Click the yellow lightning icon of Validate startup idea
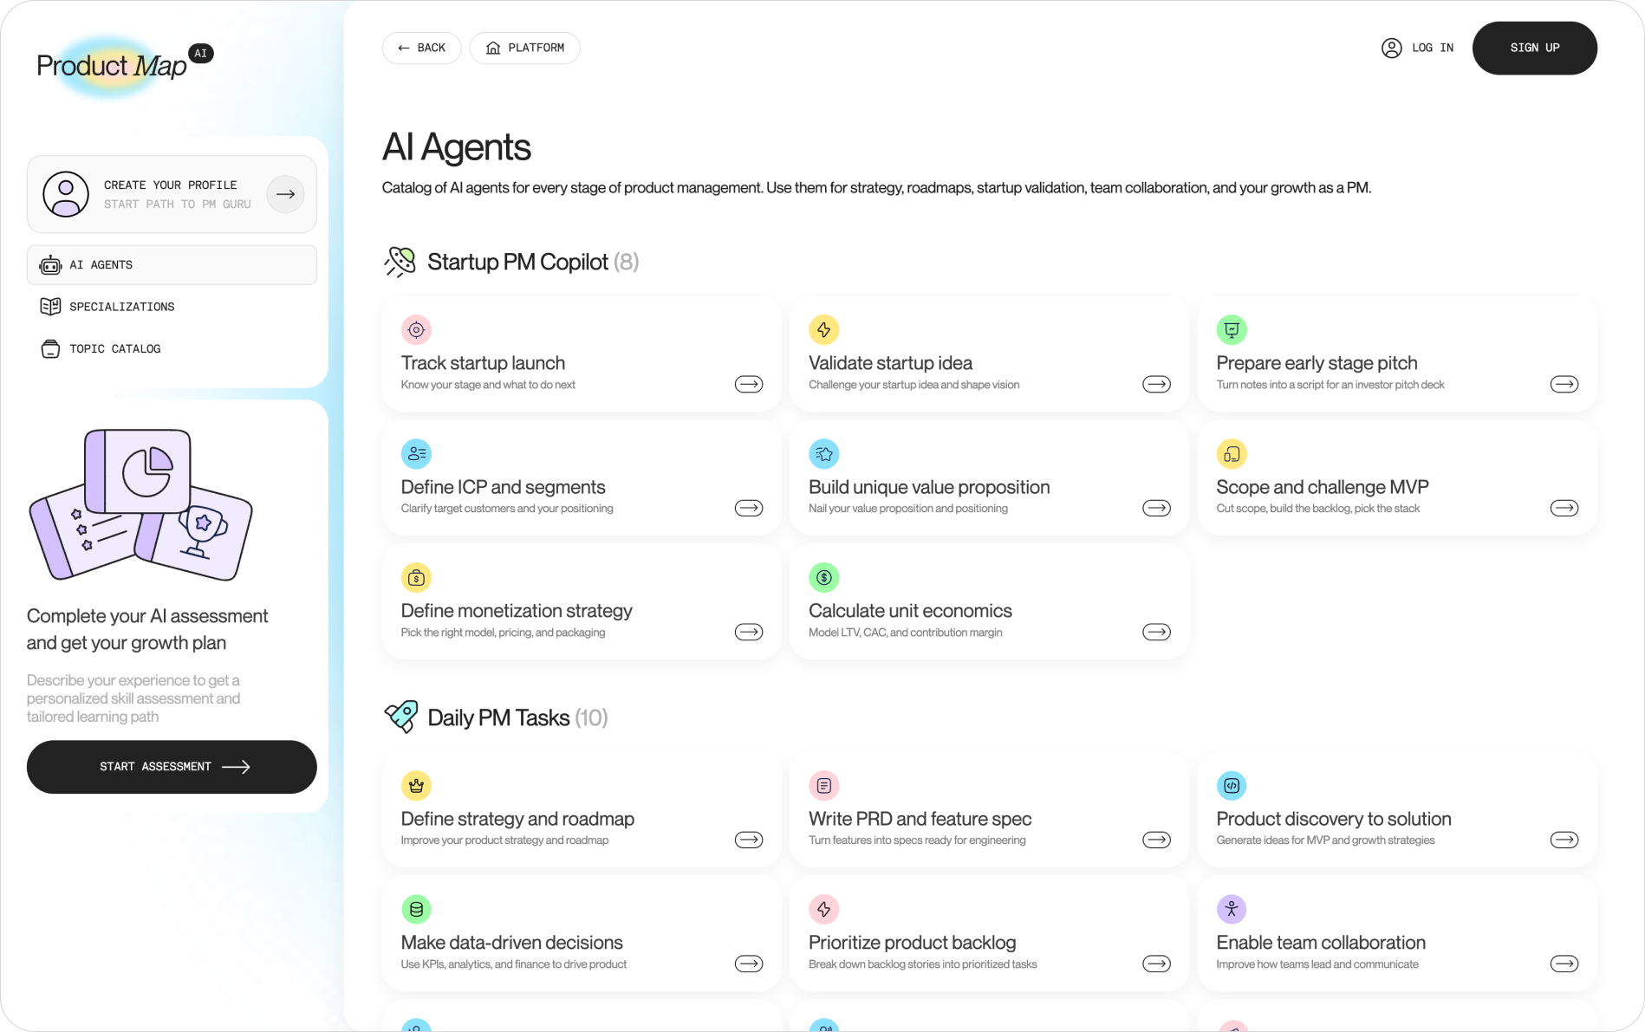1645x1032 pixels. [824, 329]
